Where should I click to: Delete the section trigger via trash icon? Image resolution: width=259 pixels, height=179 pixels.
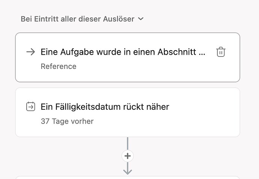pyautogui.click(x=221, y=52)
